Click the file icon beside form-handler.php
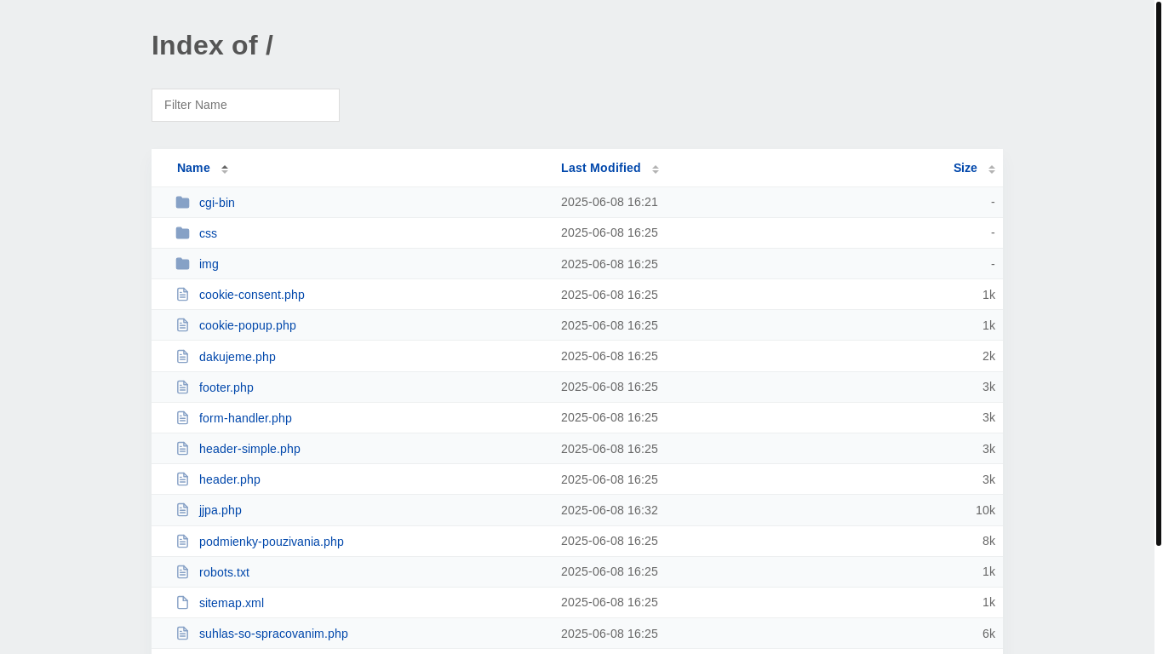This screenshot has height=654, width=1163. [x=182, y=418]
